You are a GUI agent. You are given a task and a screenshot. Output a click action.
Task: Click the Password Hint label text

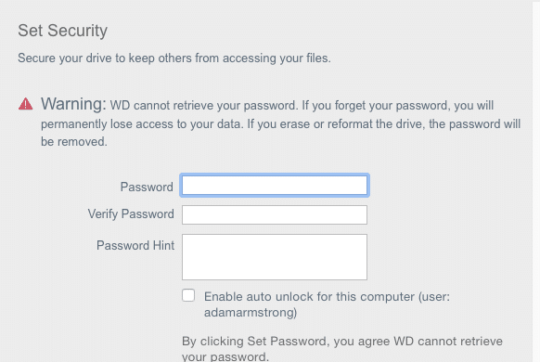point(135,246)
